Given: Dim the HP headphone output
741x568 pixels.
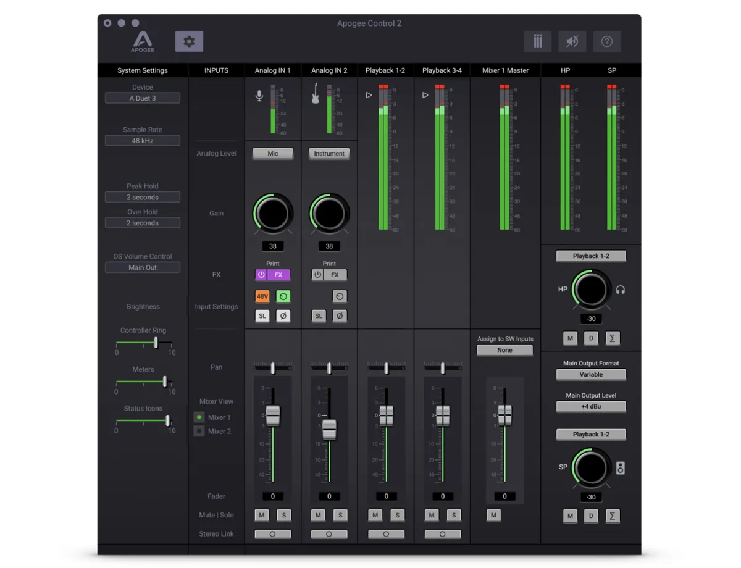Looking at the screenshot, I should pos(592,338).
